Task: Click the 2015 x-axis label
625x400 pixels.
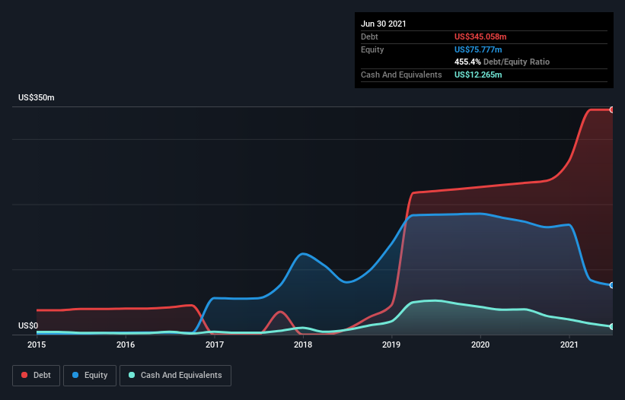Action: [x=37, y=344]
